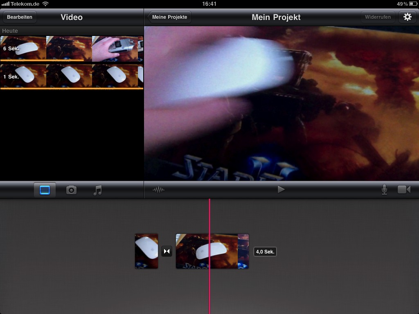Tap the 4,0 Sek. duration badge

click(x=265, y=251)
